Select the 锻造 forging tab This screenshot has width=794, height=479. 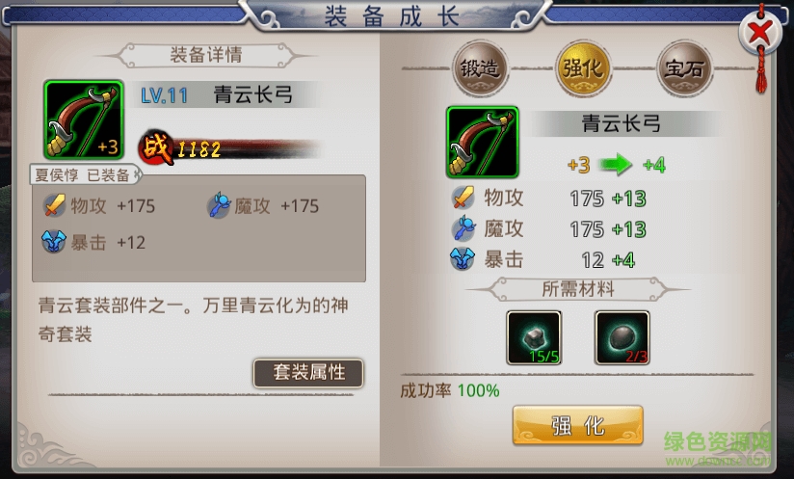(x=480, y=68)
